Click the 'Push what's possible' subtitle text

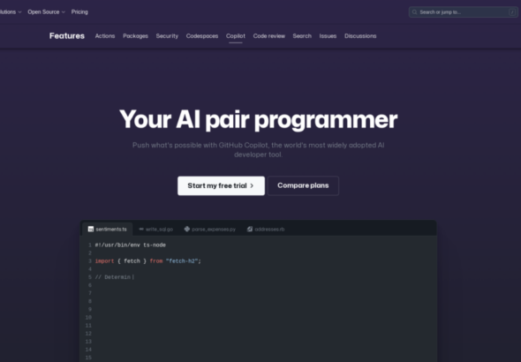(x=258, y=150)
